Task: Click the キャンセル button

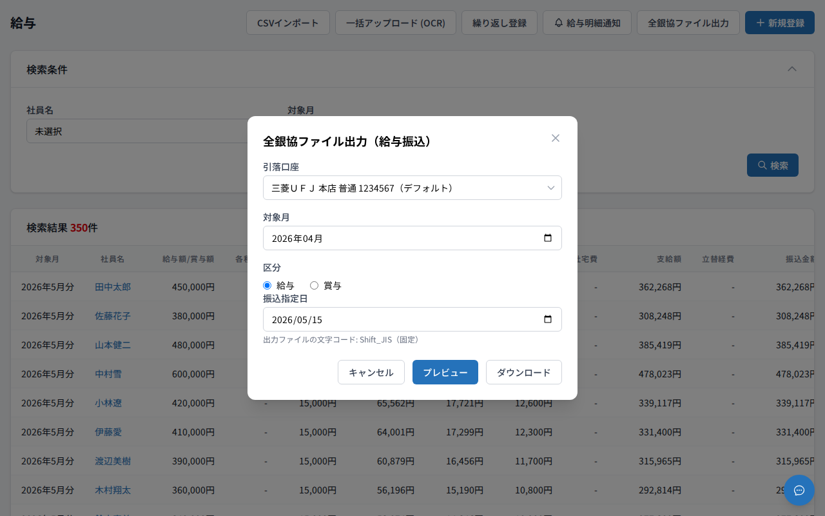Action: point(371,372)
